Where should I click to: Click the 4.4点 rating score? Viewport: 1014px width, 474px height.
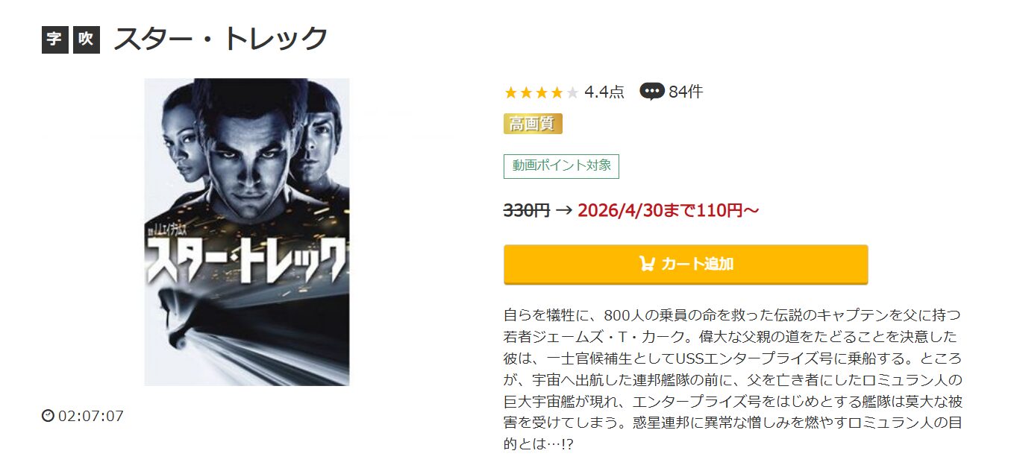604,92
